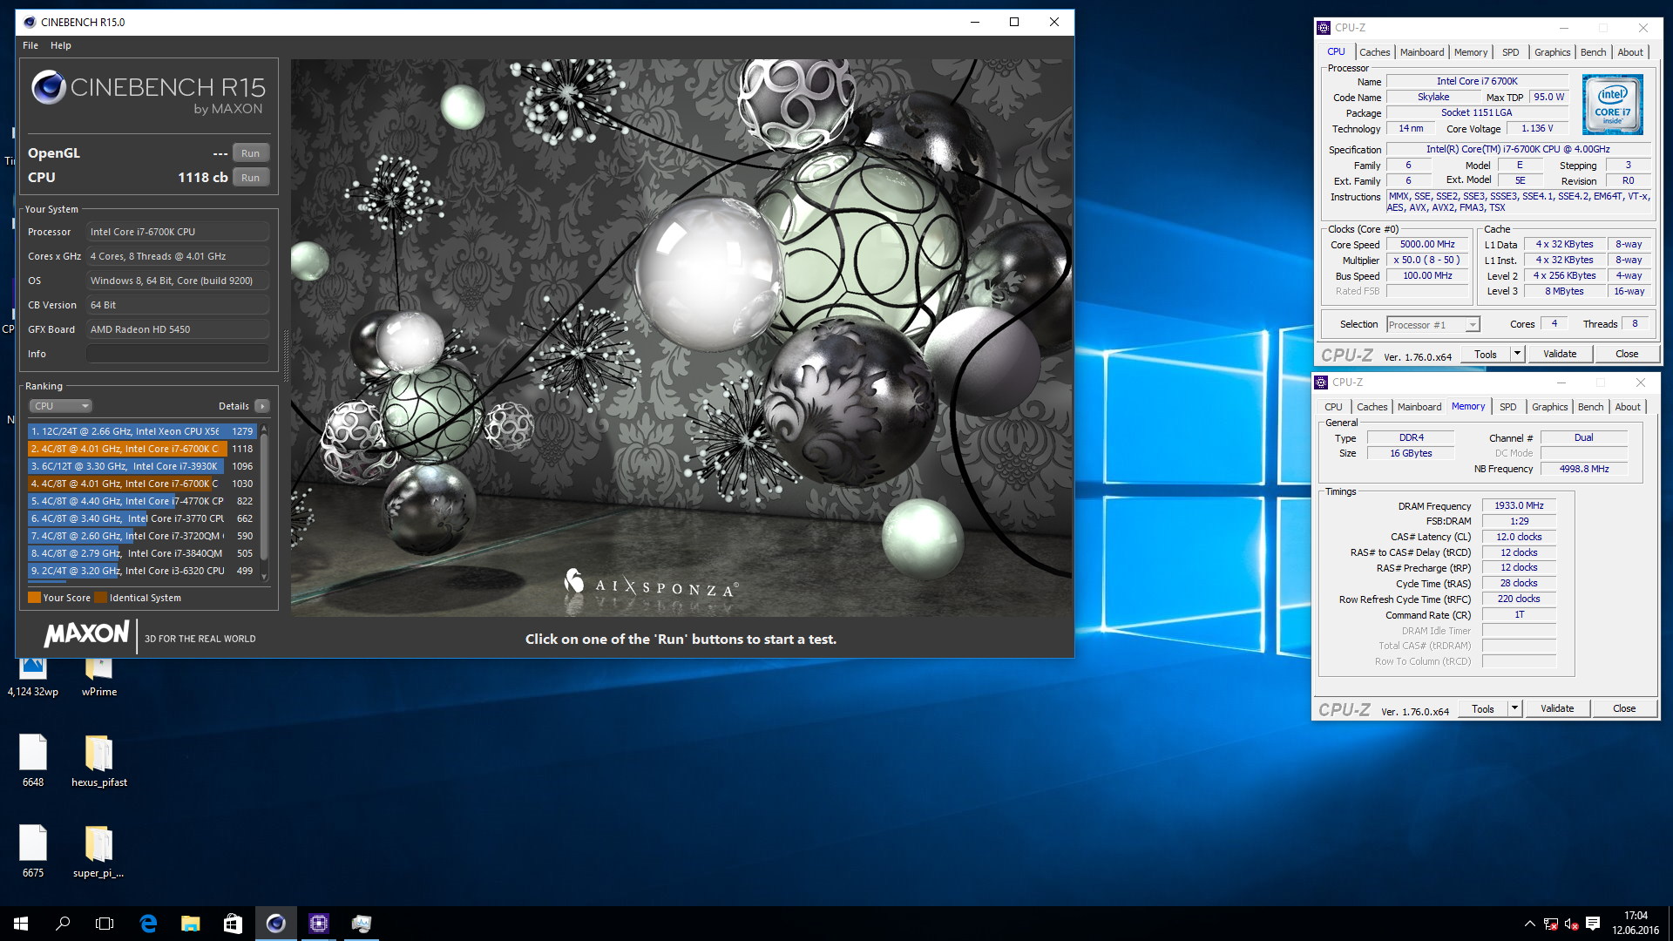
Task: Click Validate in top CPU-Z window
Action: tap(1560, 355)
